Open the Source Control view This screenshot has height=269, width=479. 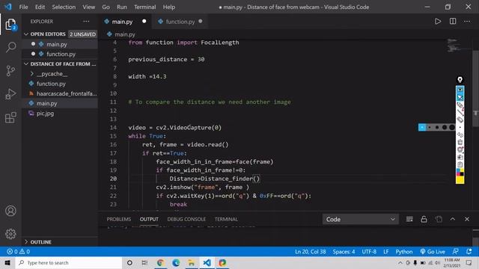10,71
